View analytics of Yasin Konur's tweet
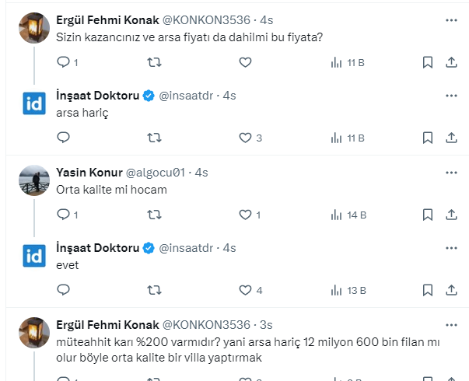469x381 pixels. [x=336, y=215]
